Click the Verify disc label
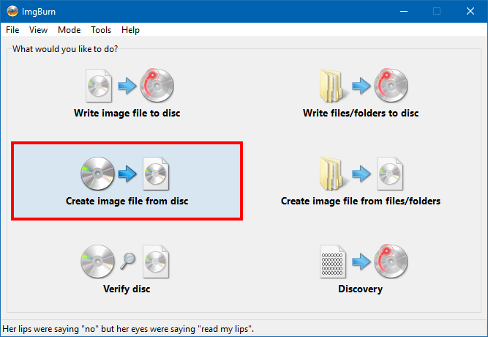This screenshot has width=488, height=337. (x=127, y=289)
